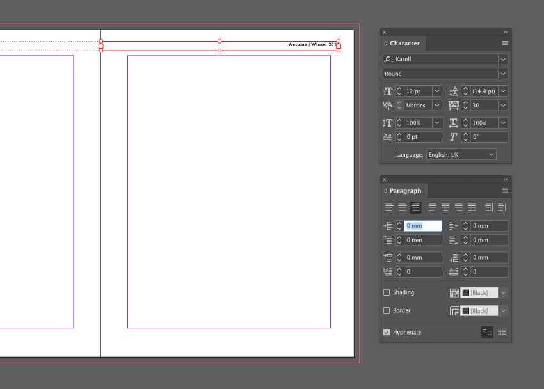Click the shading color grid icon
Screen dimensions: 544x389
coord(454,293)
